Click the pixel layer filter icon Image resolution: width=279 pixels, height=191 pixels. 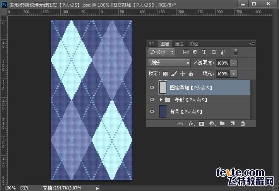(x=186, y=52)
